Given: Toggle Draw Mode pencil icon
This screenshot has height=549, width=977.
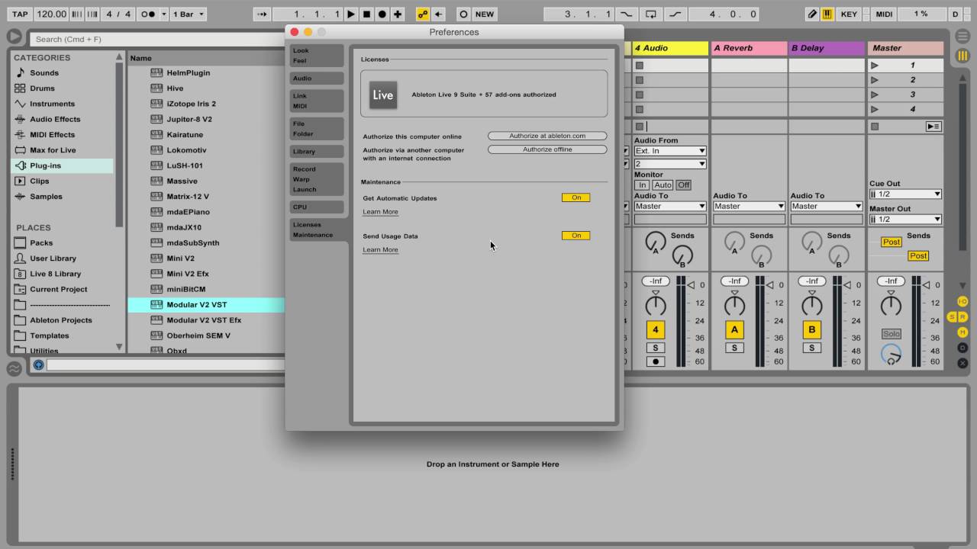Looking at the screenshot, I should [813, 14].
